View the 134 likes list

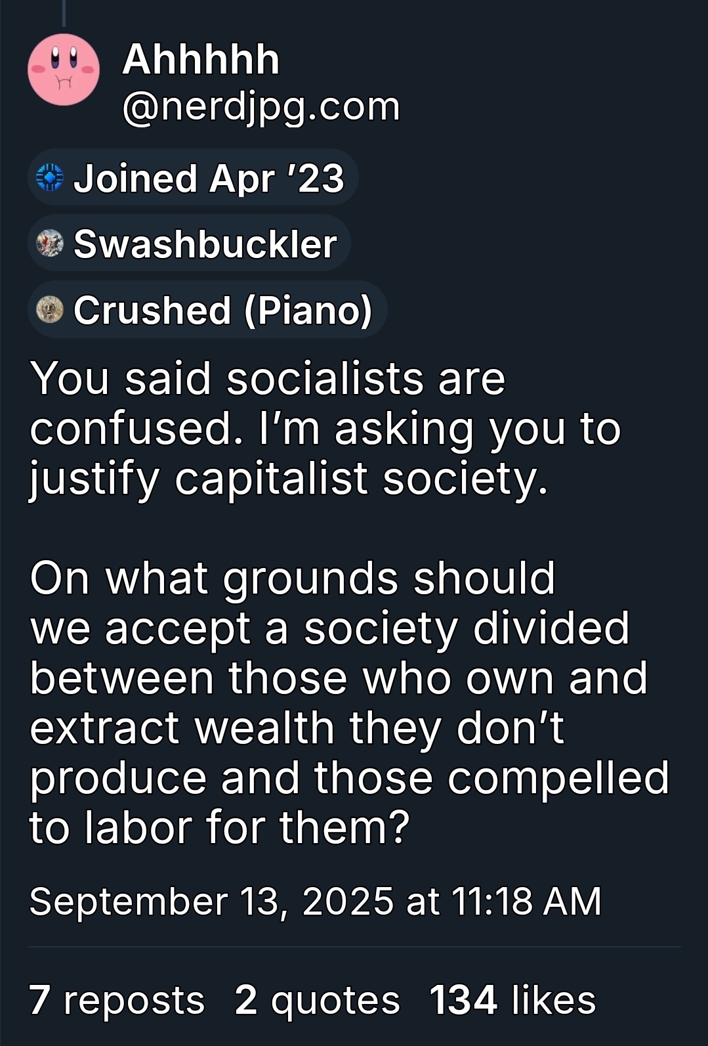tap(512, 1000)
